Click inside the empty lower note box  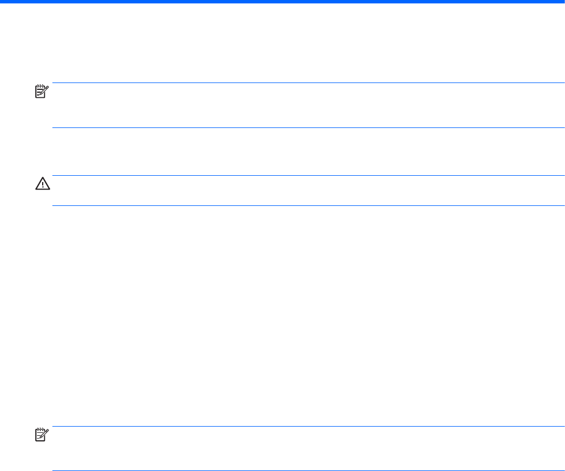[x=308, y=449]
